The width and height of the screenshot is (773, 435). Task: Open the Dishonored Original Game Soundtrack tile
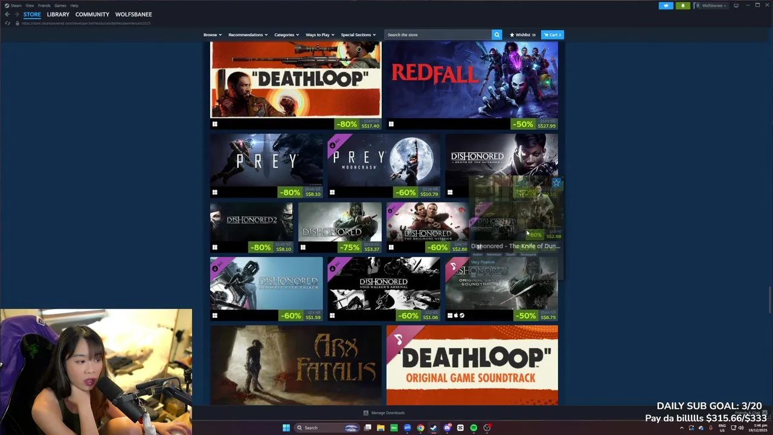pos(501,290)
